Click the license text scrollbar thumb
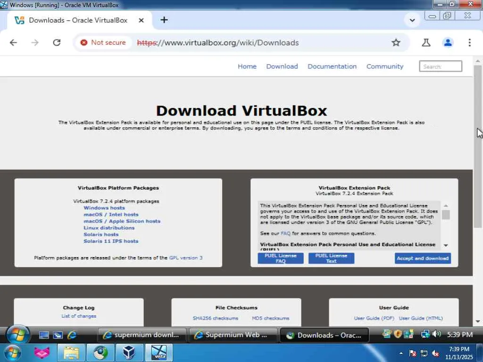This screenshot has width=483, height=362. pyautogui.click(x=446, y=214)
